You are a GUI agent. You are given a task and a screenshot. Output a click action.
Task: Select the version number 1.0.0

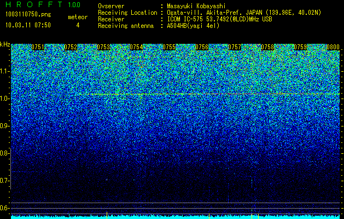[74, 5]
